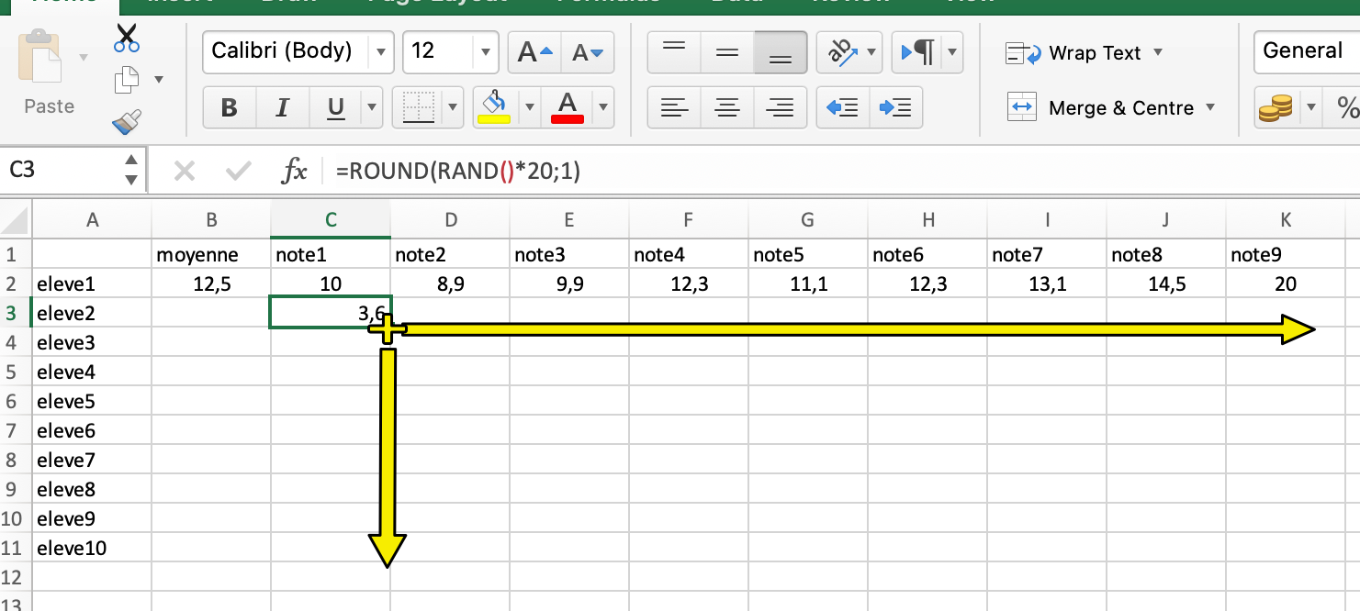Click the Decrease Indent icon
Screen dimensions: 1360x611
pos(842,107)
